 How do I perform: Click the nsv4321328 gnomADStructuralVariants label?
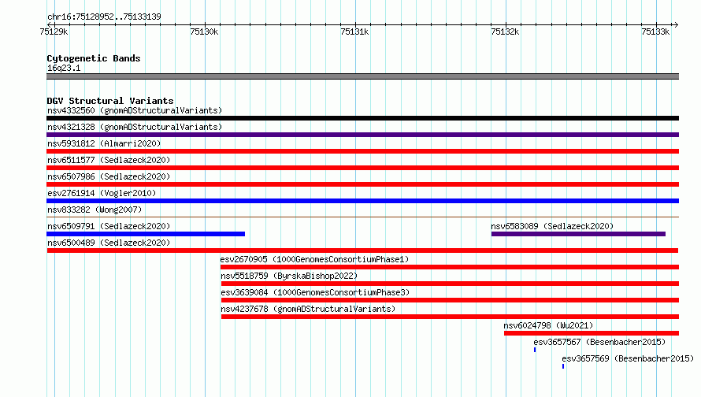tap(135, 127)
